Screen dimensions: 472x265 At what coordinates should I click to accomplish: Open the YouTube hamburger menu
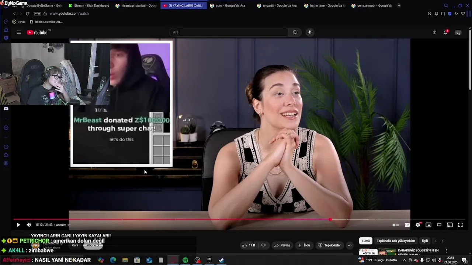(x=19, y=32)
